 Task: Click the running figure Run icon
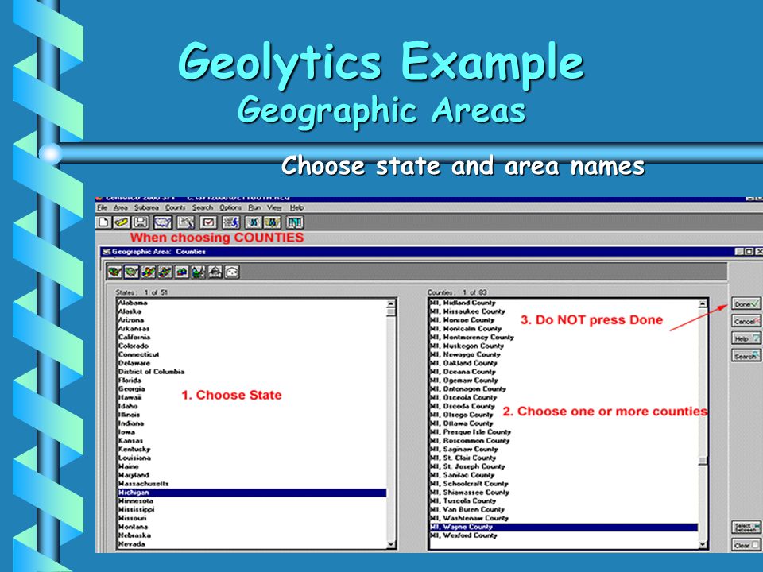(x=231, y=222)
